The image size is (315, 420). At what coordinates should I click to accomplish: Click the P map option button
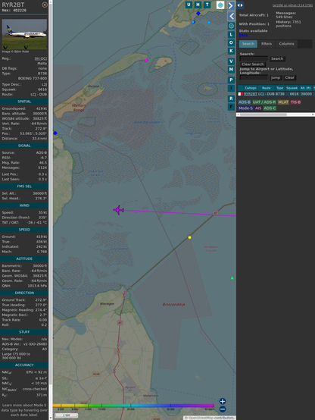(x=231, y=80)
